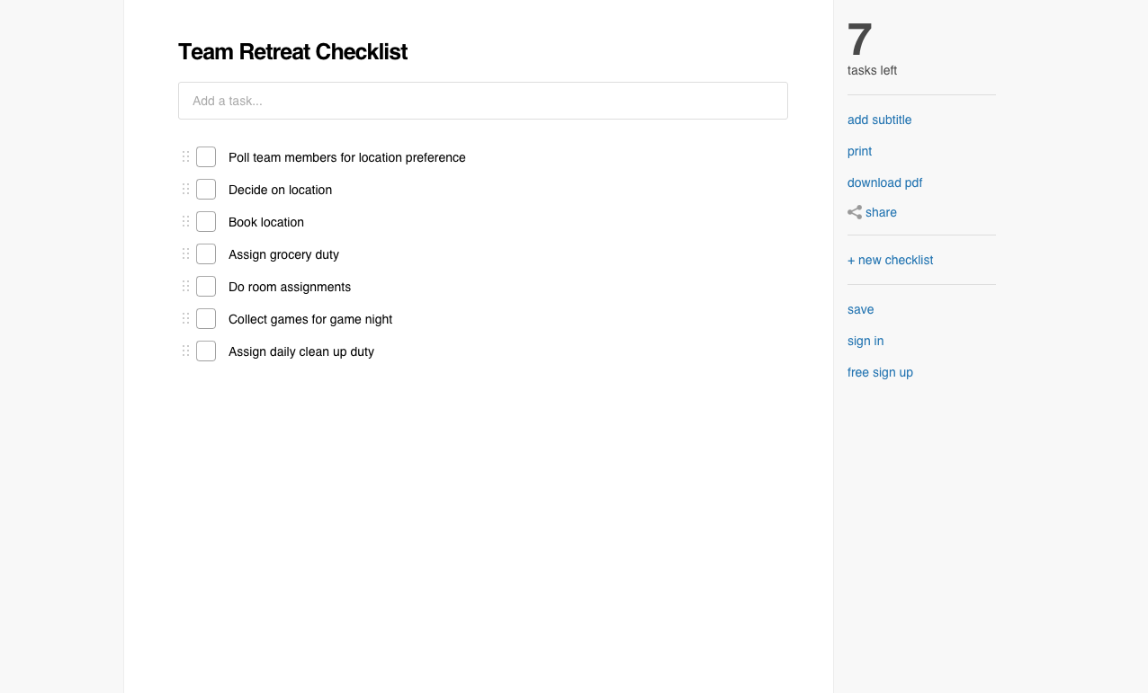The image size is (1148, 693).
Task: Click the add subtitle link
Action: [x=879, y=120]
